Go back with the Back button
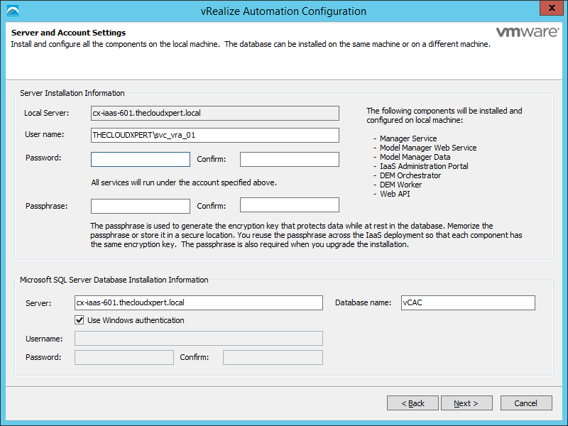 [413, 403]
